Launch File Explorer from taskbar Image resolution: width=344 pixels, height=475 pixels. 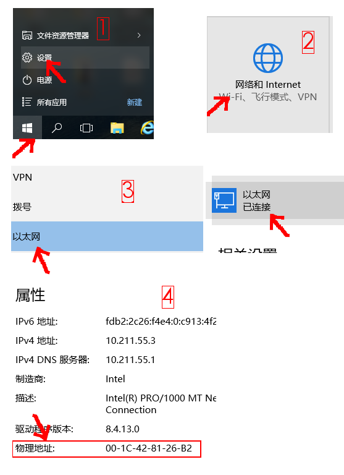[117, 128]
